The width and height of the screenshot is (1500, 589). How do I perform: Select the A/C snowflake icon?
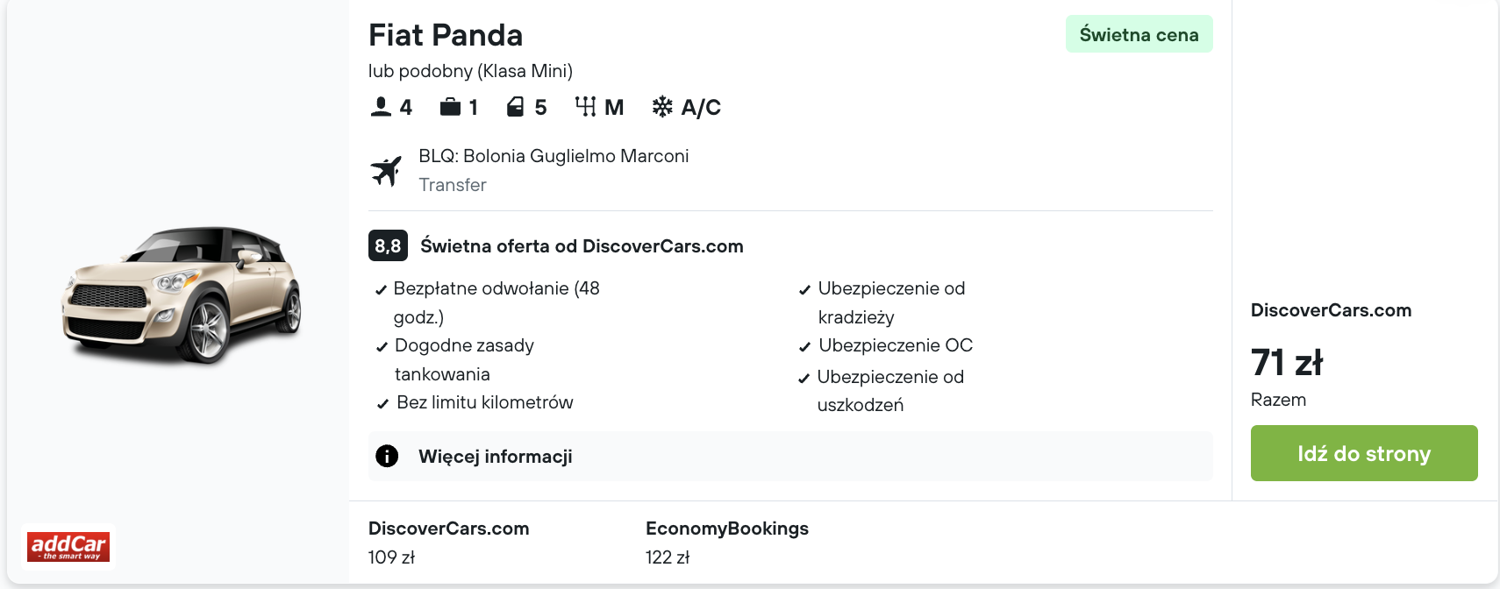tap(661, 106)
